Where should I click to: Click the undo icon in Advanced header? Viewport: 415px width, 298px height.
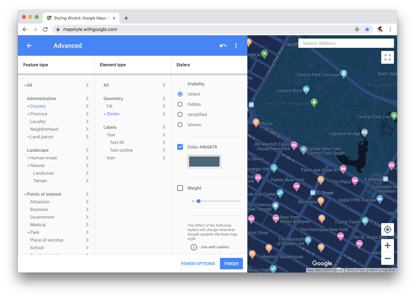[223, 46]
